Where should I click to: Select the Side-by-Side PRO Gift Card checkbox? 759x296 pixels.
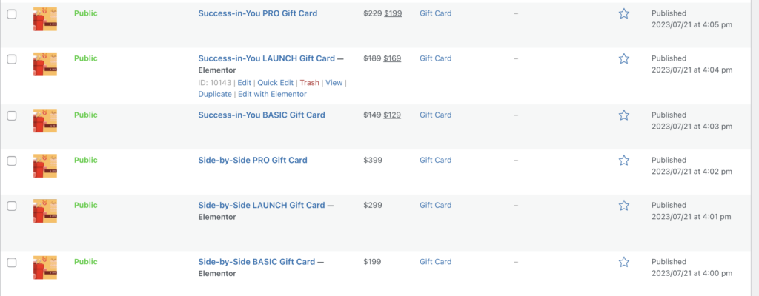click(12, 161)
